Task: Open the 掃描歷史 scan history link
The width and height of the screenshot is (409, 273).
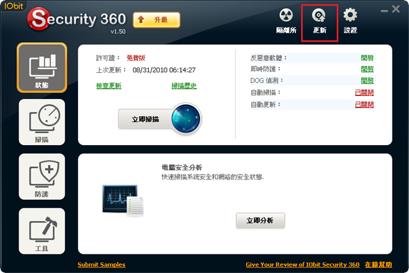Action: tap(184, 86)
